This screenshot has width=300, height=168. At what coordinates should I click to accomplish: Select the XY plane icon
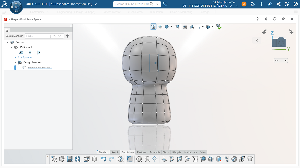[21, 52]
